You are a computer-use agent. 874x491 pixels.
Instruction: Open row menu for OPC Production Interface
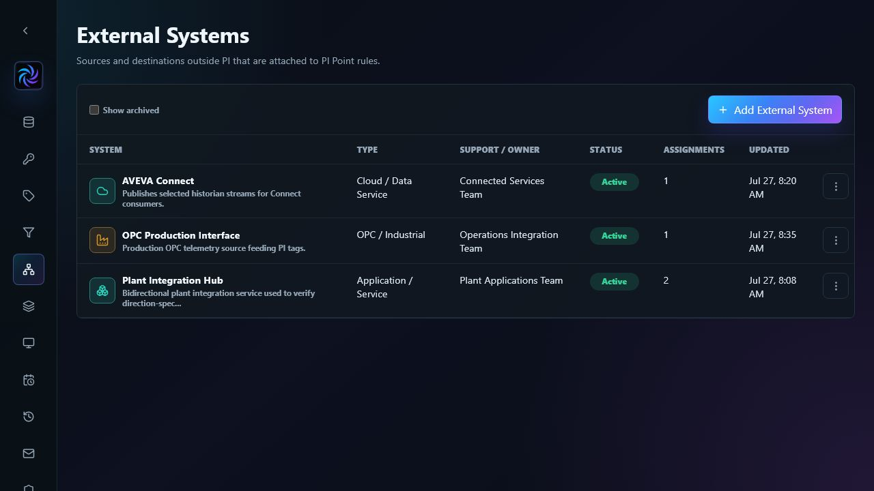pos(836,240)
